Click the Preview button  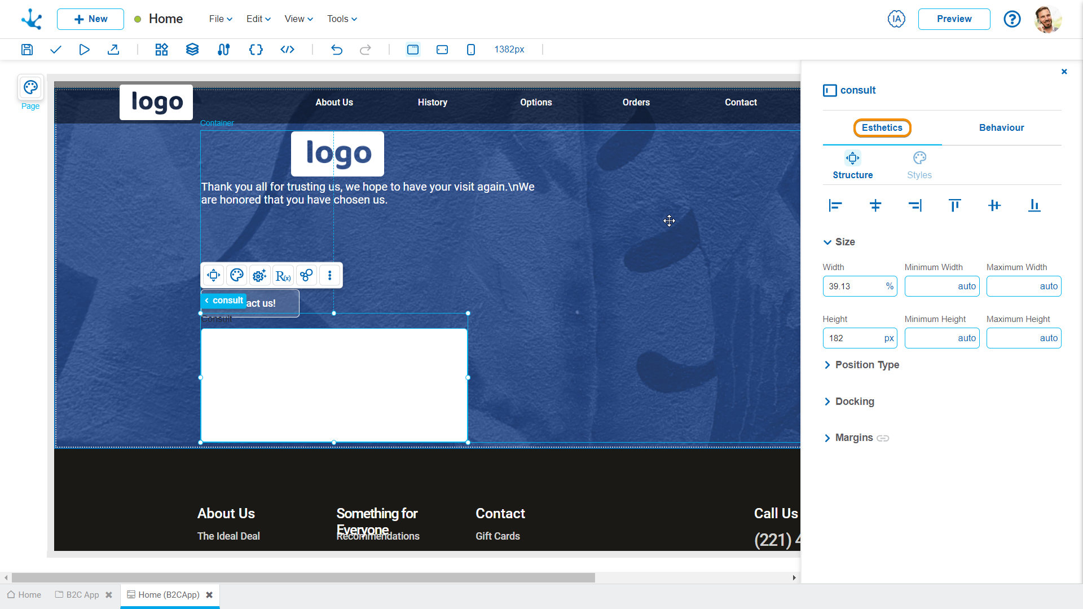click(x=954, y=19)
